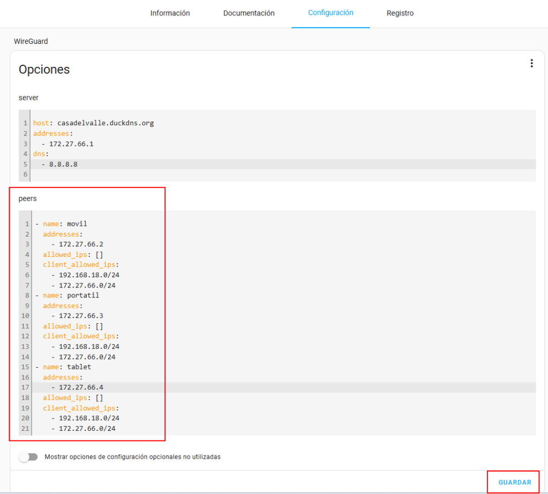Click the peer name portatil line
The height and width of the screenshot is (494, 548).
[x=71, y=295]
